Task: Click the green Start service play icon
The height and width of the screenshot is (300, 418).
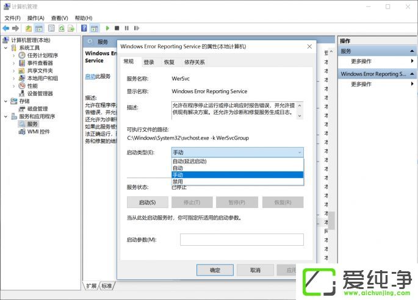Action: pyautogui.click(x=107, y=28)
